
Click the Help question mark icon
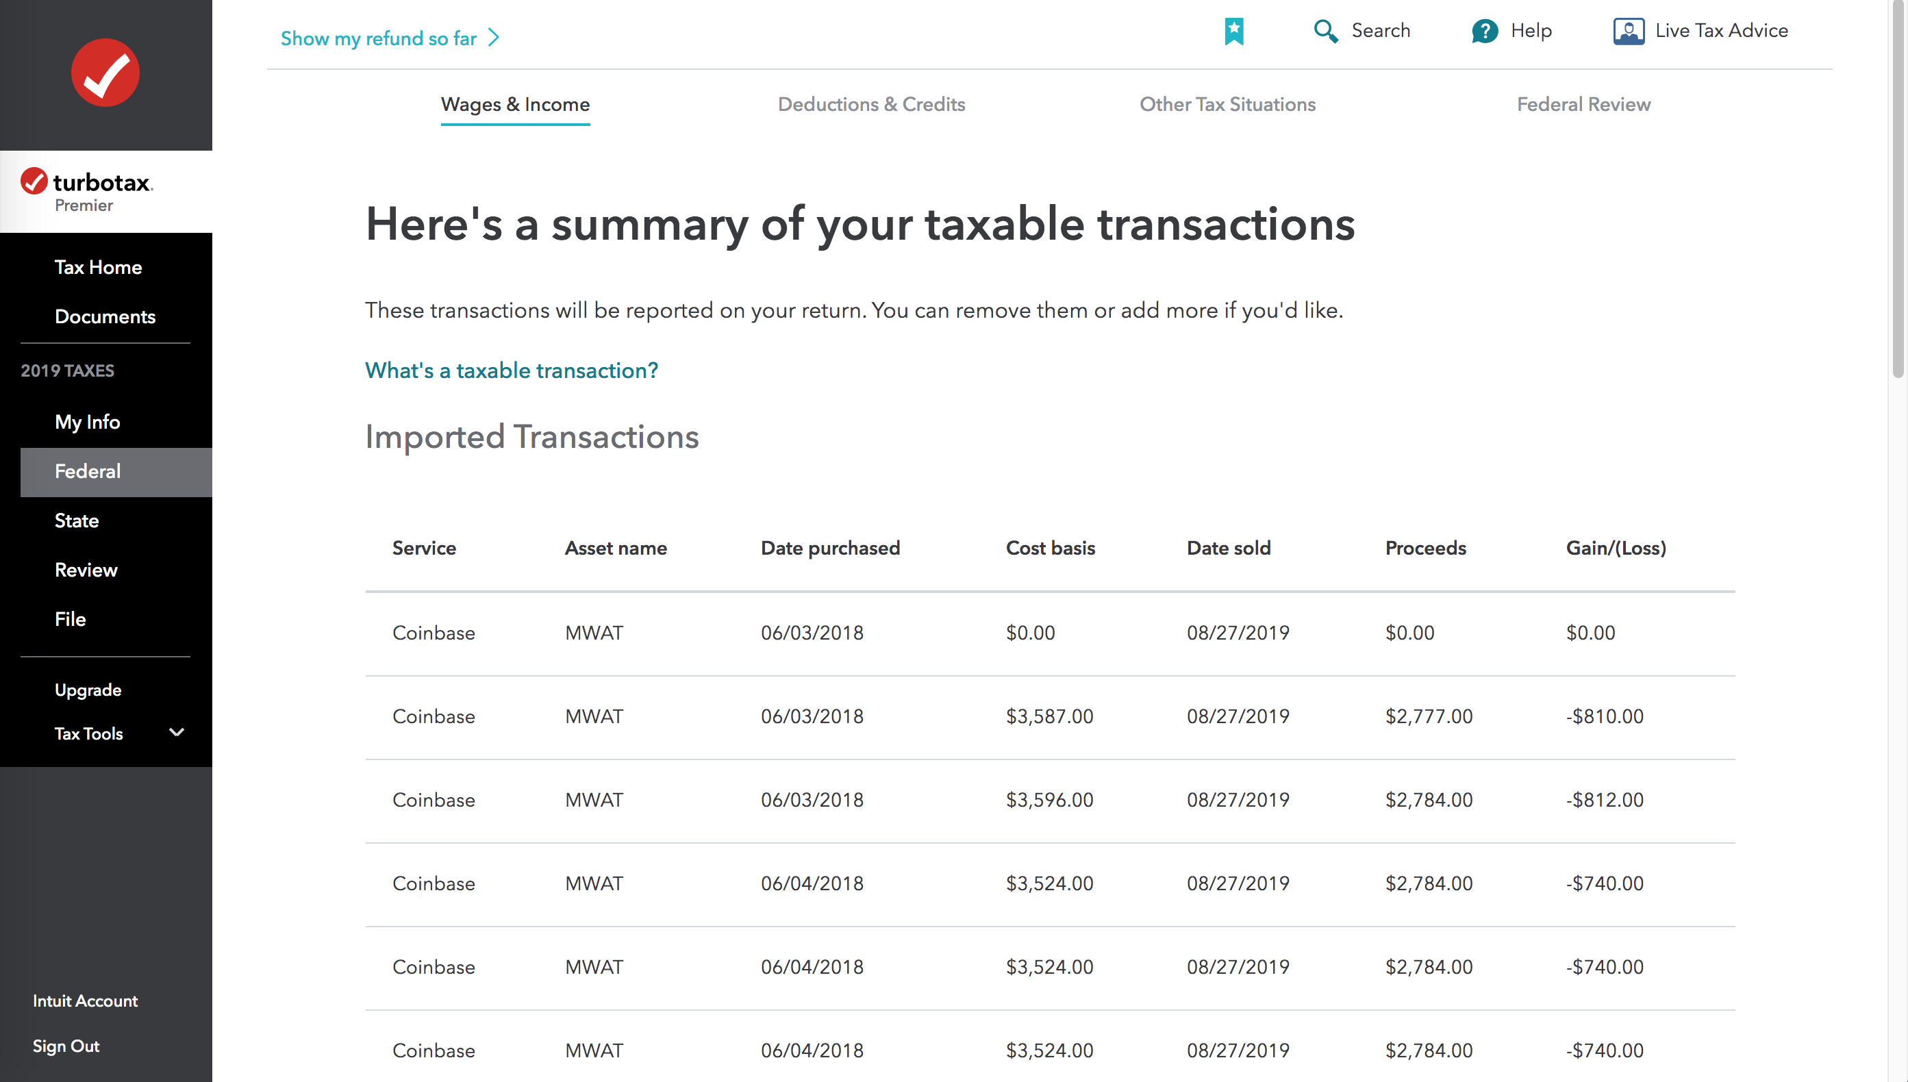tap(1485, 32)
